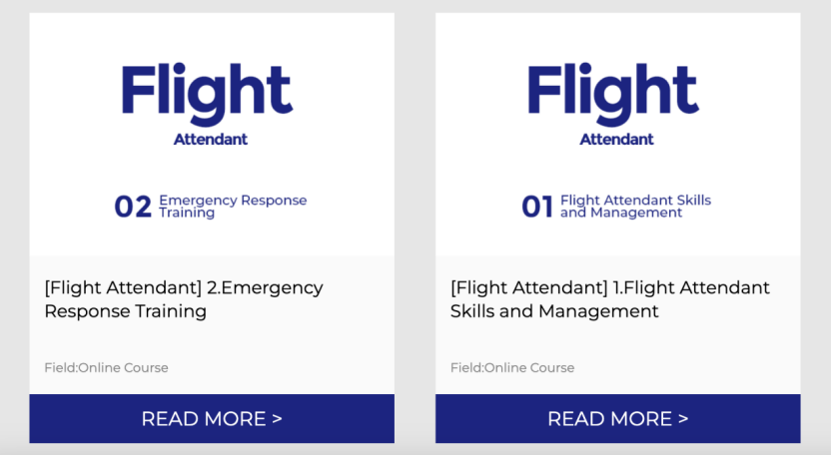The height and width of the screenshot is (455, 831).
Task: Open READ MORE for Flight Attendant Skills course
Action: [618, 418]
